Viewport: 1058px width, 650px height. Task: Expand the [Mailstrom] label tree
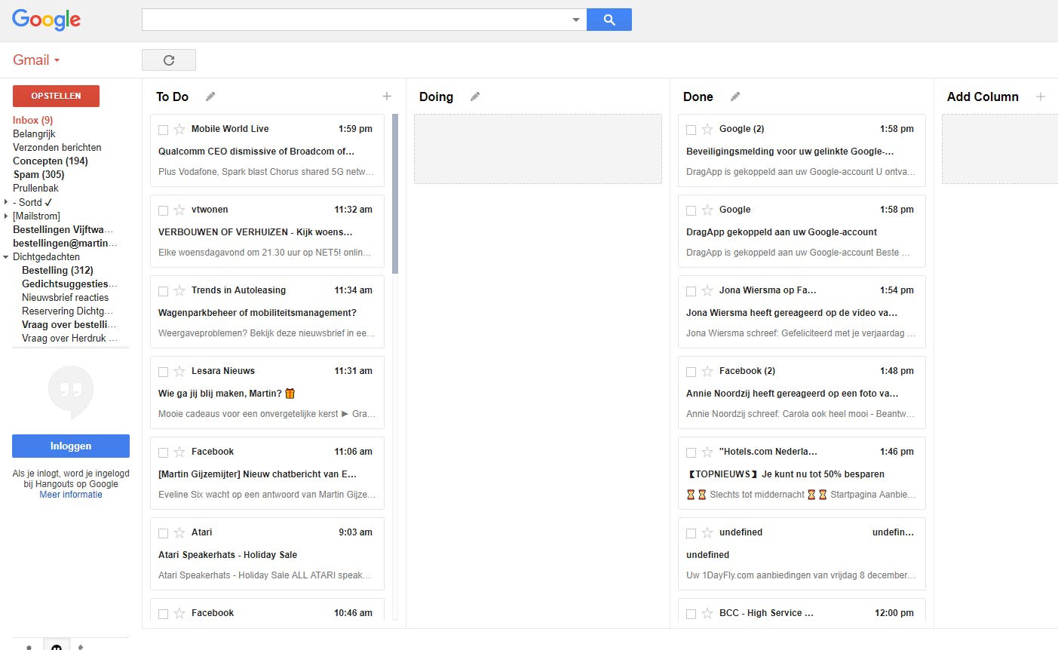6,216
